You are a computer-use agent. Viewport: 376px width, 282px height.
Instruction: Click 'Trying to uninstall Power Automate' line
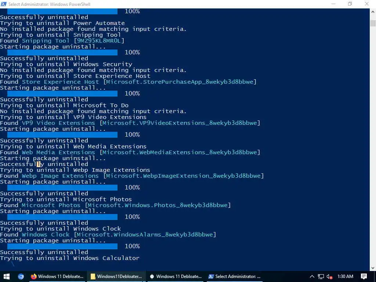click(x=62, y=23)
